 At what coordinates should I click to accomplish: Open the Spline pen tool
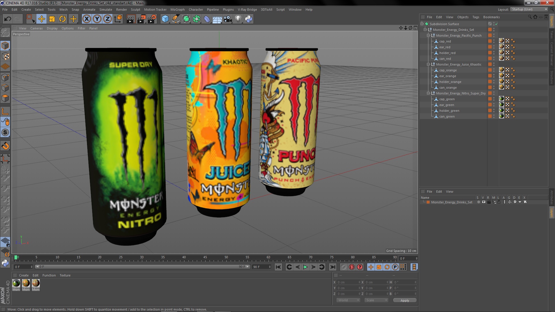(175, 19)
